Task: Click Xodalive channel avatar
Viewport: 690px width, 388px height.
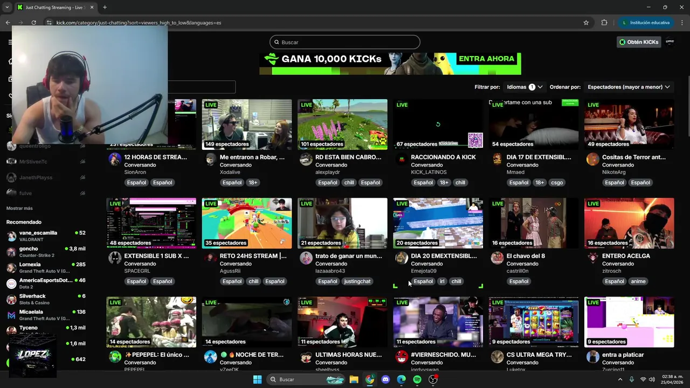Action: click(x=211, y=159)
